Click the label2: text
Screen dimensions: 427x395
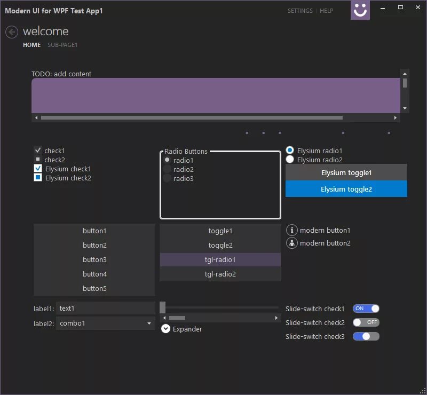(44, 323)
